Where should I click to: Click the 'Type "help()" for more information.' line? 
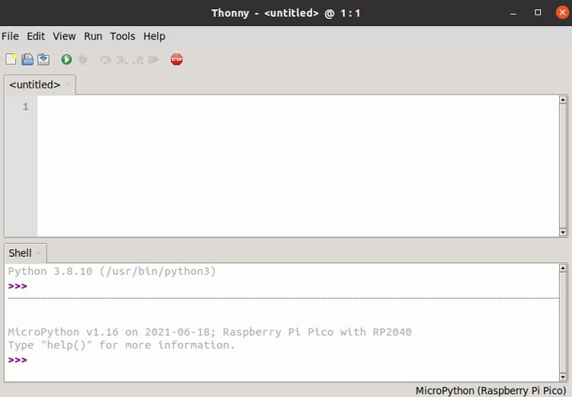coord(121,345)
